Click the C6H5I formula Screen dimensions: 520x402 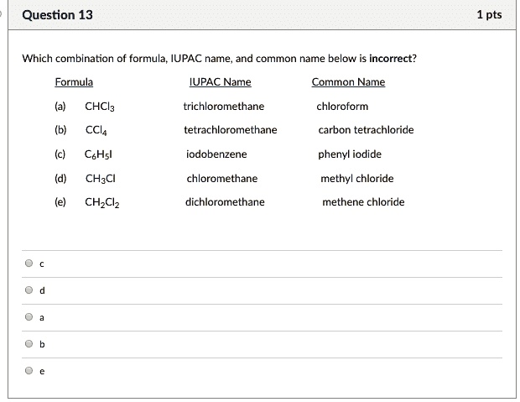[x=99, y=155]
